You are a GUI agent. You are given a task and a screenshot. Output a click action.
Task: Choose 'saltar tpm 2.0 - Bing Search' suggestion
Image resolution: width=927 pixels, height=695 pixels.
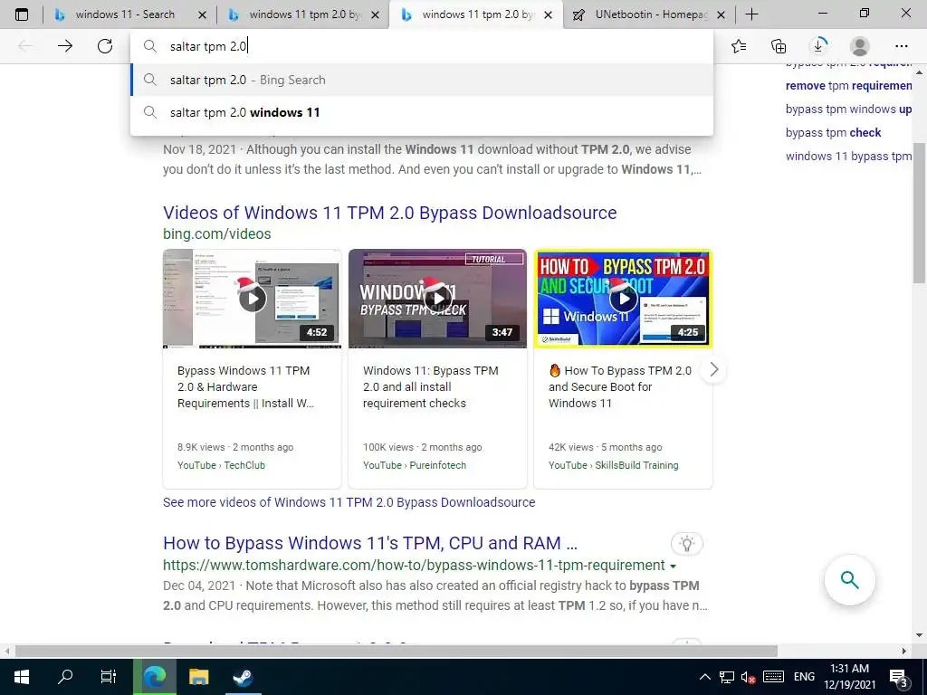click(x=422, y=80)
